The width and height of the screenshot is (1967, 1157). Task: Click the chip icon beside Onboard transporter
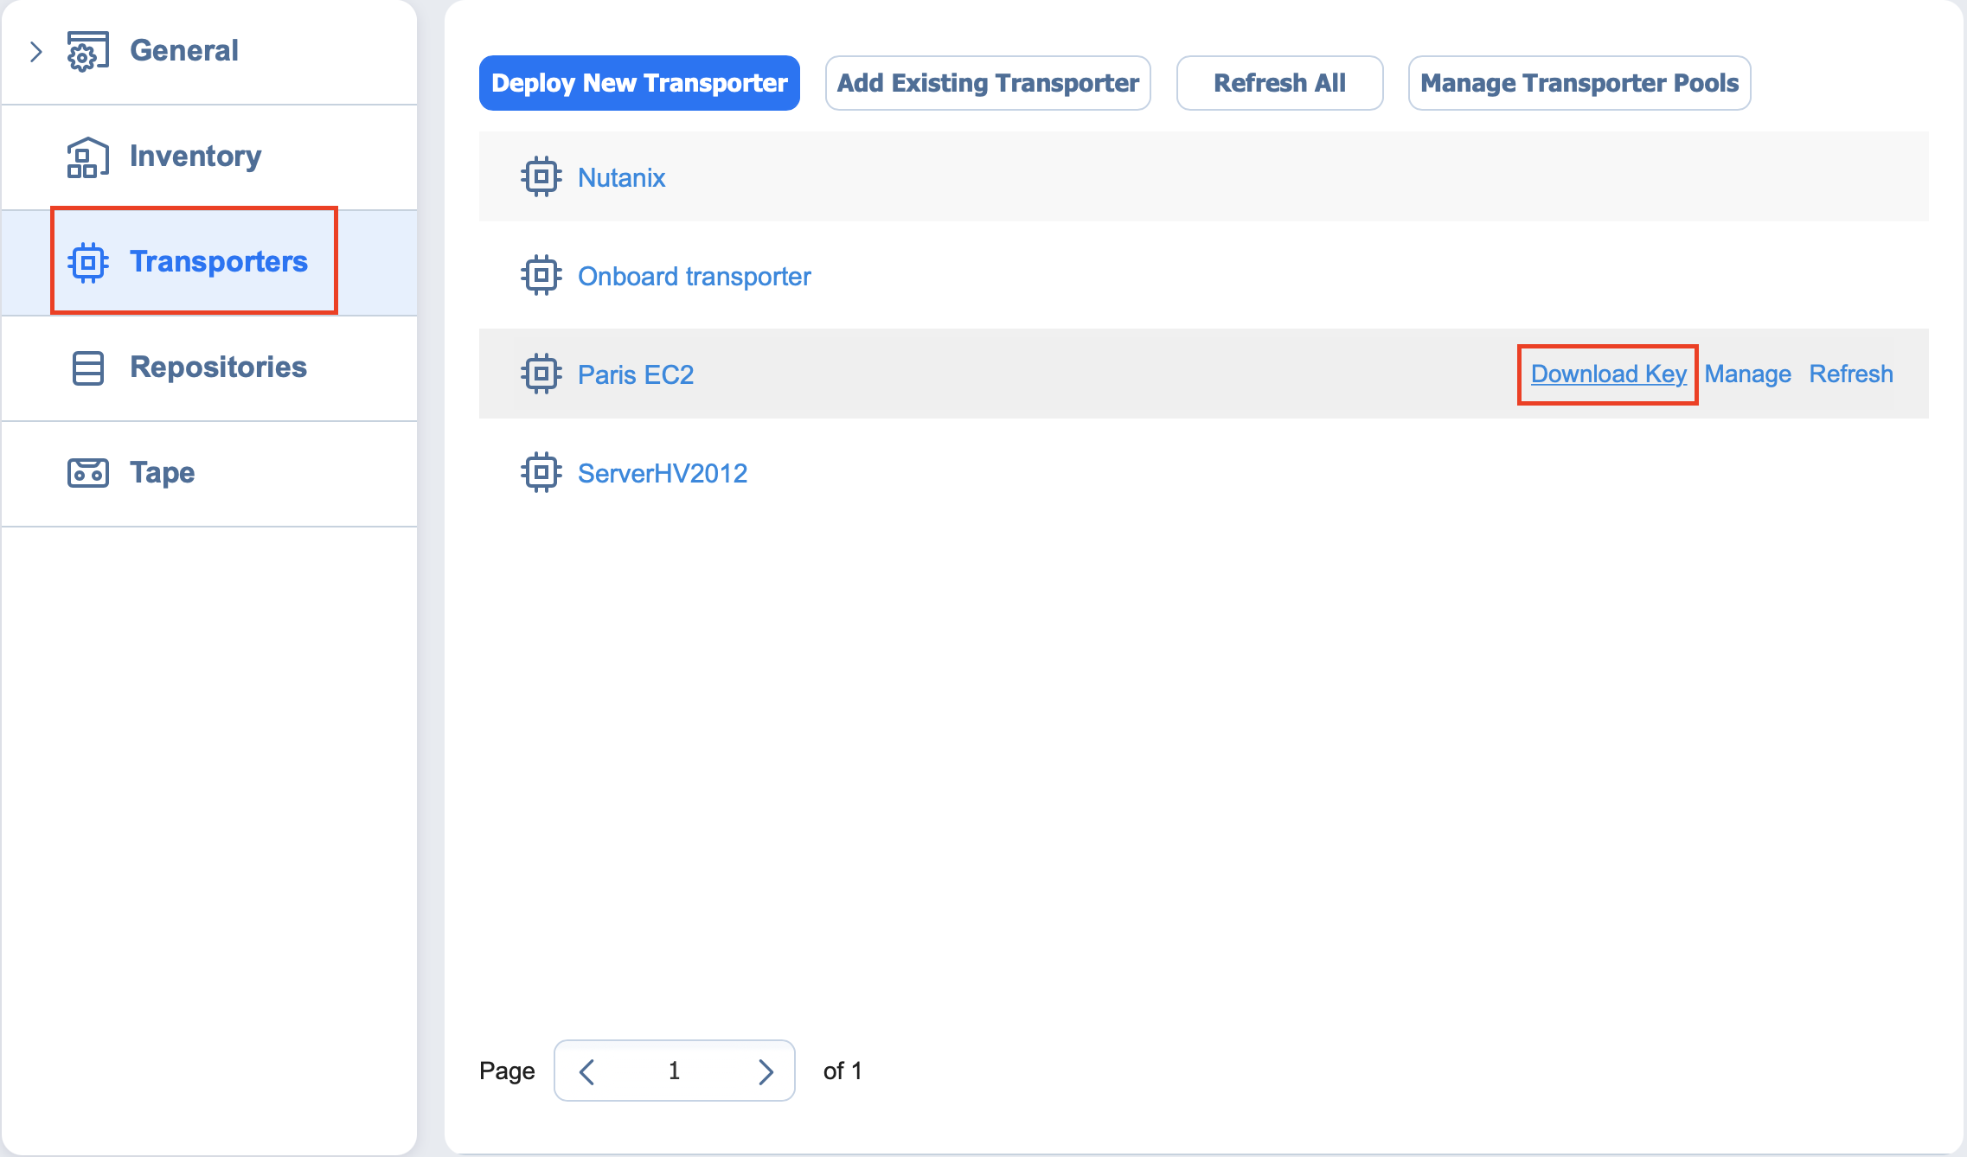(x=541, y=276)
